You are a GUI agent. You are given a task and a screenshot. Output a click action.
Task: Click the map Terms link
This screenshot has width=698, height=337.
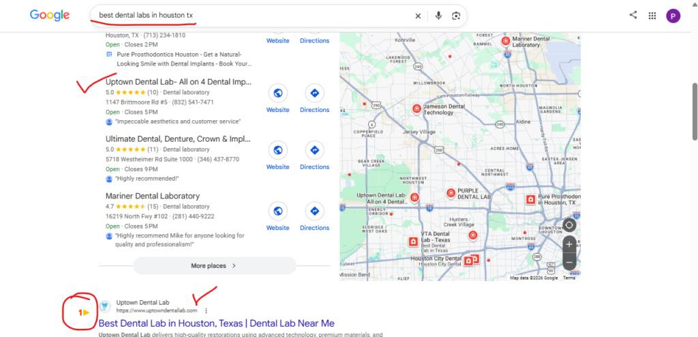(569, 278)
